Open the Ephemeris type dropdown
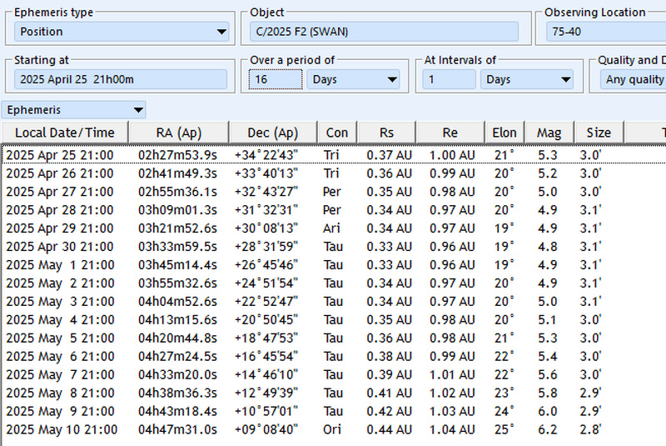 tap(122, 32)
